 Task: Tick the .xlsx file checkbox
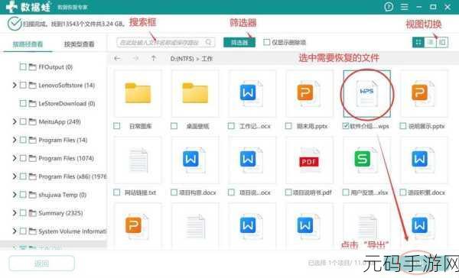(x=346, y=192)
